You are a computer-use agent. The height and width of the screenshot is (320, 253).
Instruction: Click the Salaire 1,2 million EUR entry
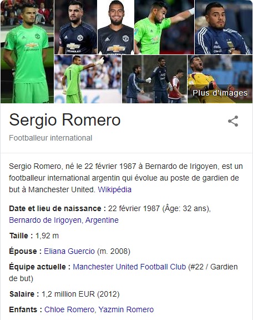point(64,294)
